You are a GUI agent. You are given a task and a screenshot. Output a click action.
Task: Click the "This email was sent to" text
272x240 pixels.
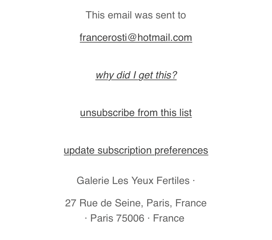(136, 15)
